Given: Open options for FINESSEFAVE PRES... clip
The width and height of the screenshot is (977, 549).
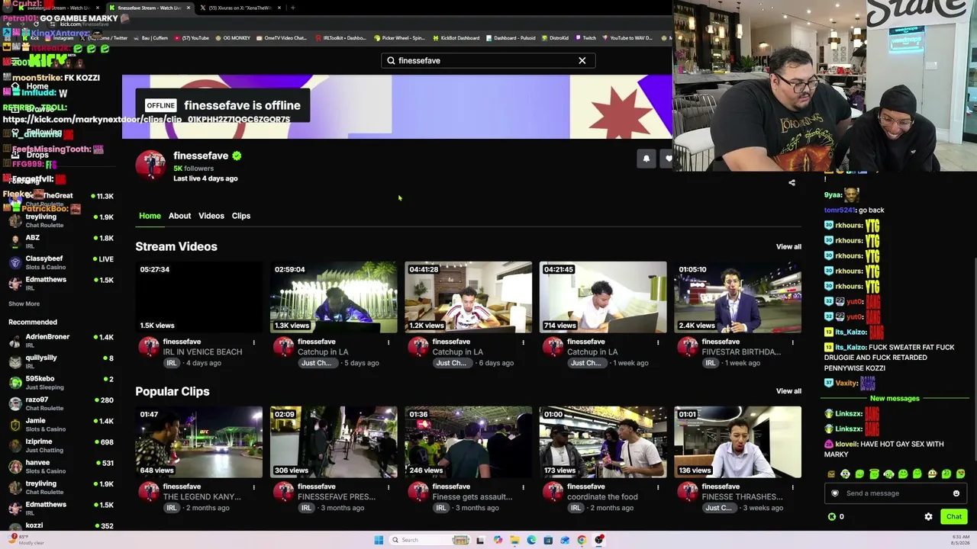Looking at the screenshot, I should coord(389,487).
